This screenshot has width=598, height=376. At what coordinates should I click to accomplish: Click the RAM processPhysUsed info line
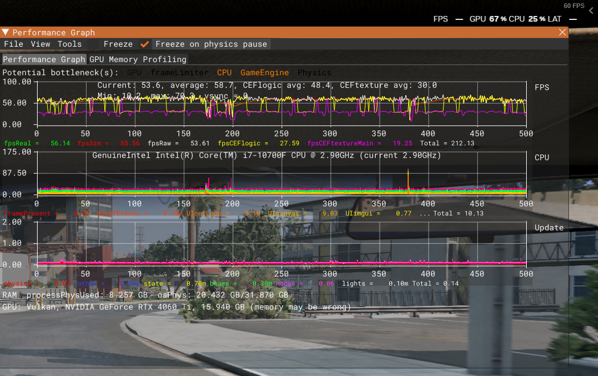pos(145,295)
